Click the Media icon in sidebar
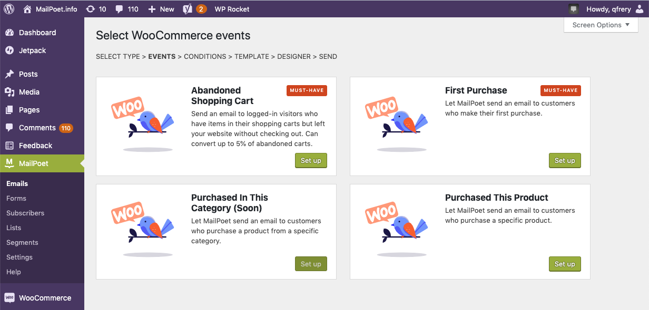Screen dimensions: 649x310 point(9,92)
